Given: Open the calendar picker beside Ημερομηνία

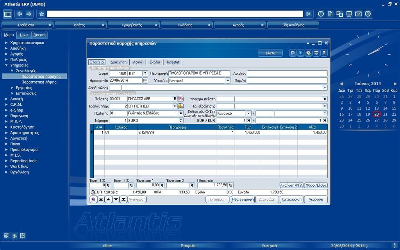Looking at the screenshot, I should coord(145,80).
